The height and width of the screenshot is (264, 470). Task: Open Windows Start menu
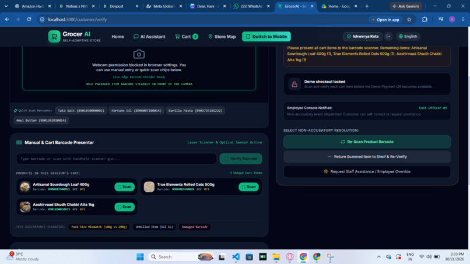(x=140, y=257)
